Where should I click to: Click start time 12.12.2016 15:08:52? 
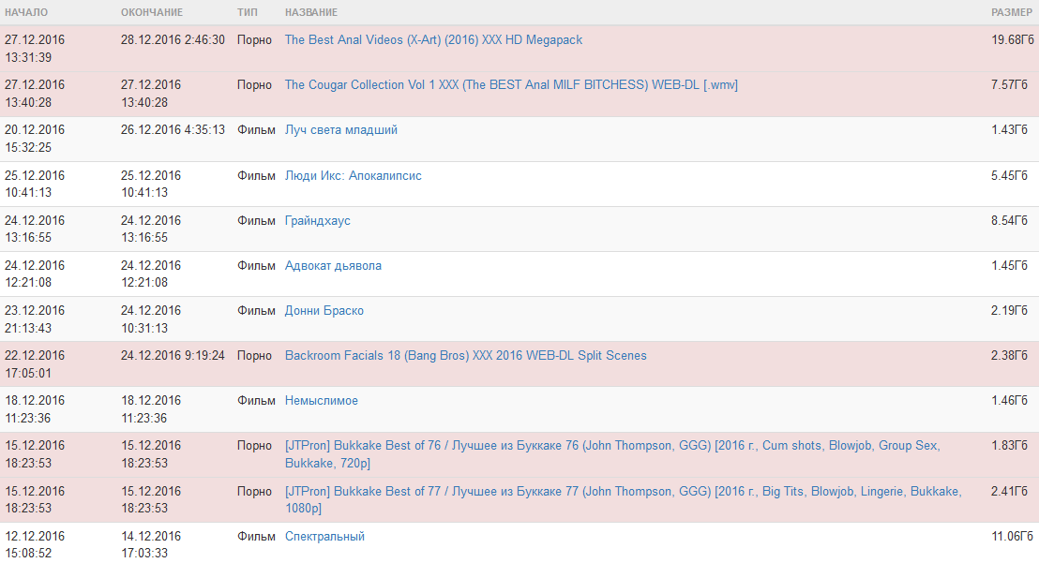coord(35,544)
